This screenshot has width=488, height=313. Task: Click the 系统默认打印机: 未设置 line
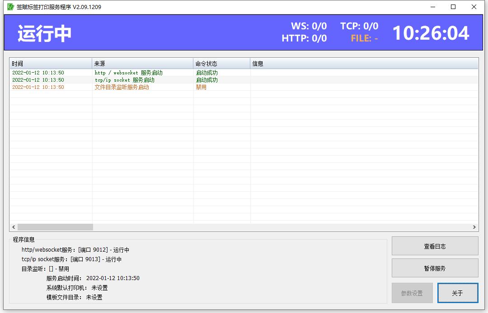[x=77, y=288]
